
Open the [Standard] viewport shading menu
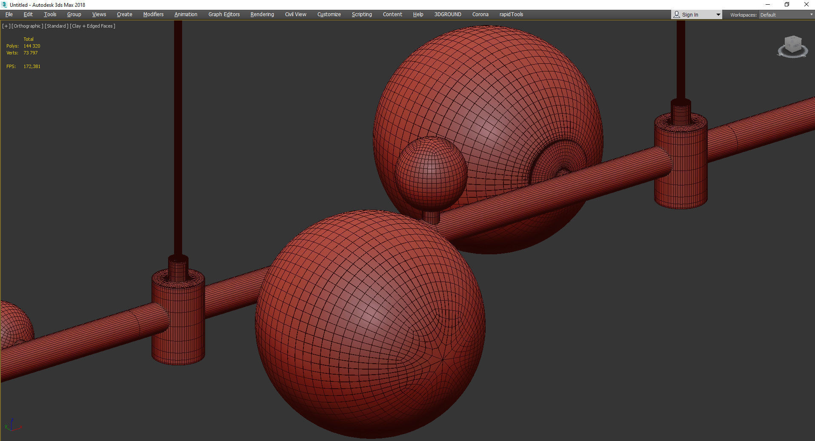[x=57, y=26]
